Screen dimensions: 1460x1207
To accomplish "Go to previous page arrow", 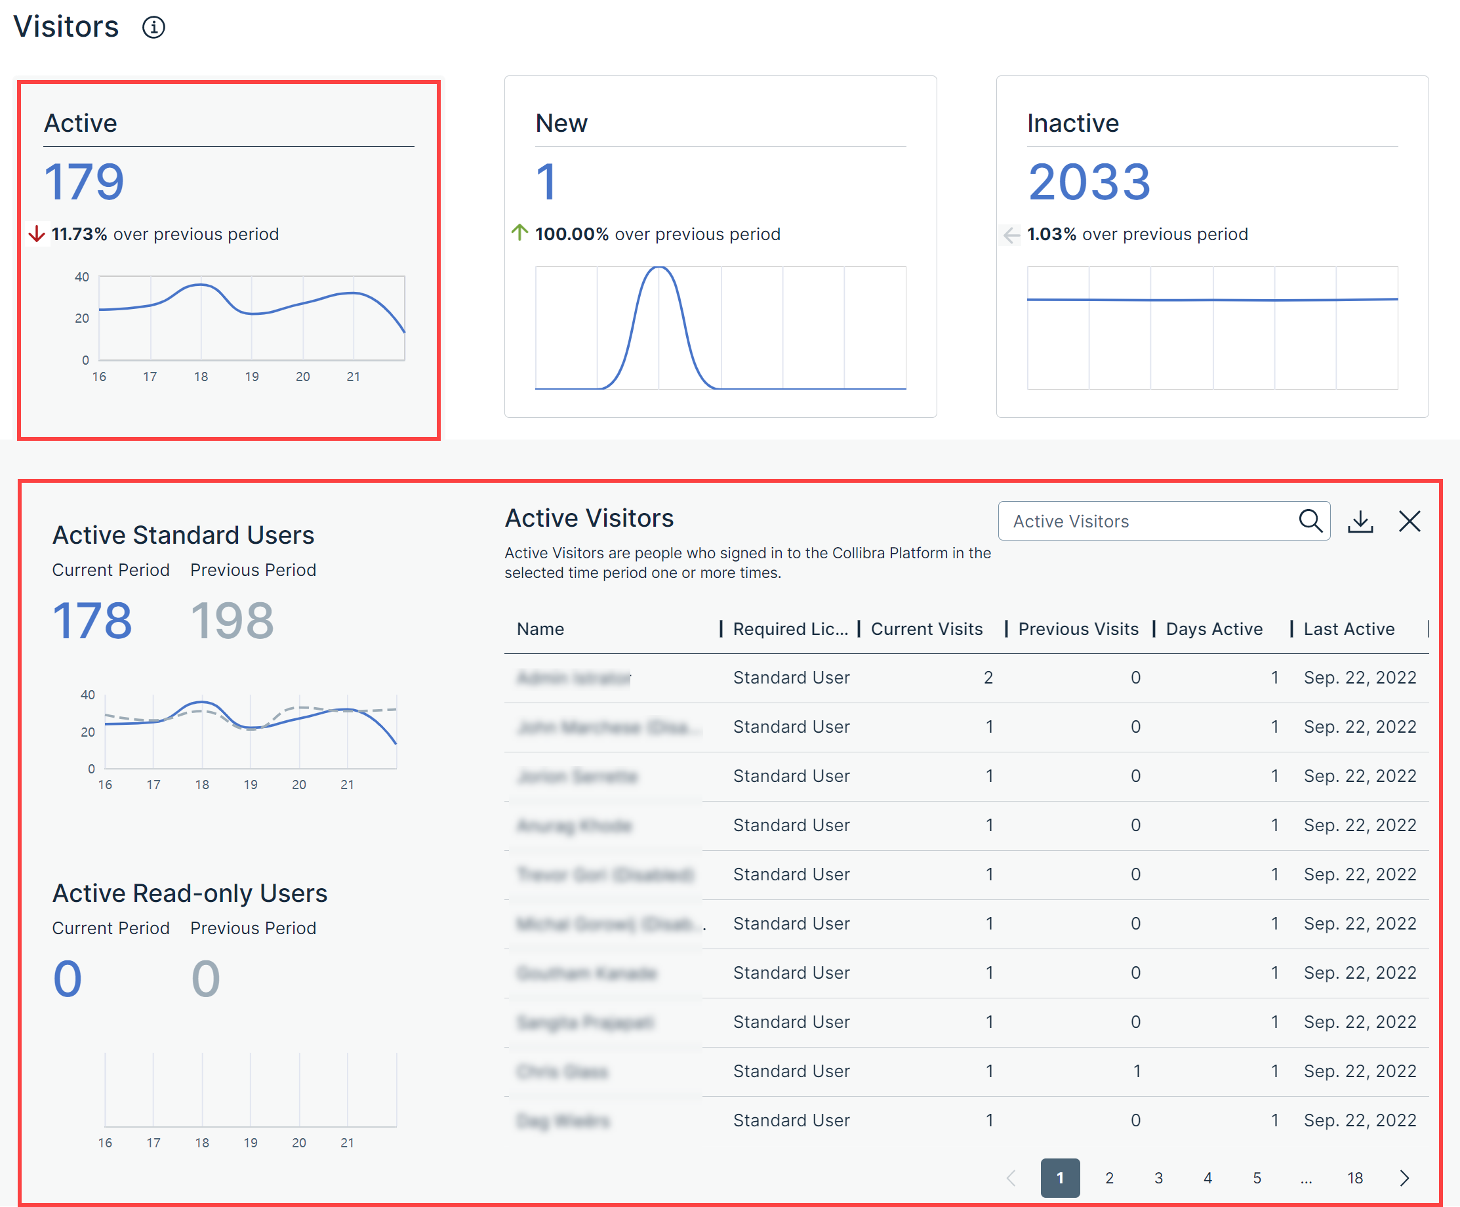I will pos(1011,1177).
